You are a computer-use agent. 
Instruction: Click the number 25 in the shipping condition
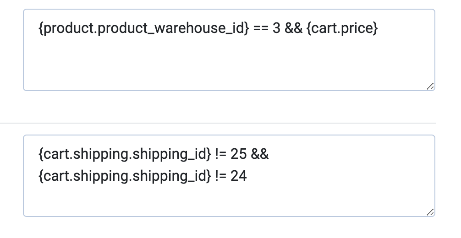[x=239, y=154]
